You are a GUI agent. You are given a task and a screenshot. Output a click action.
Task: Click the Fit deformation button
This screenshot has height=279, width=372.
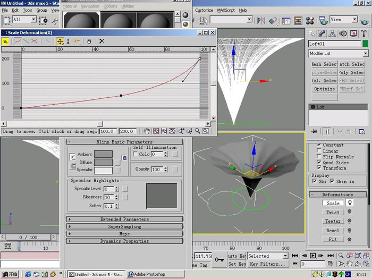[x=333, y=239]
